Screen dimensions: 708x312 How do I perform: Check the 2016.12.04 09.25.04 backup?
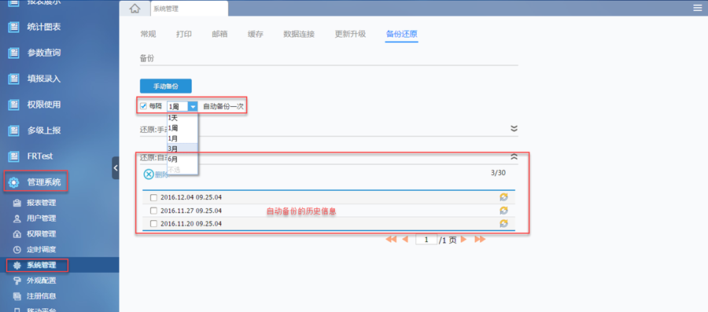pos(153,197)
